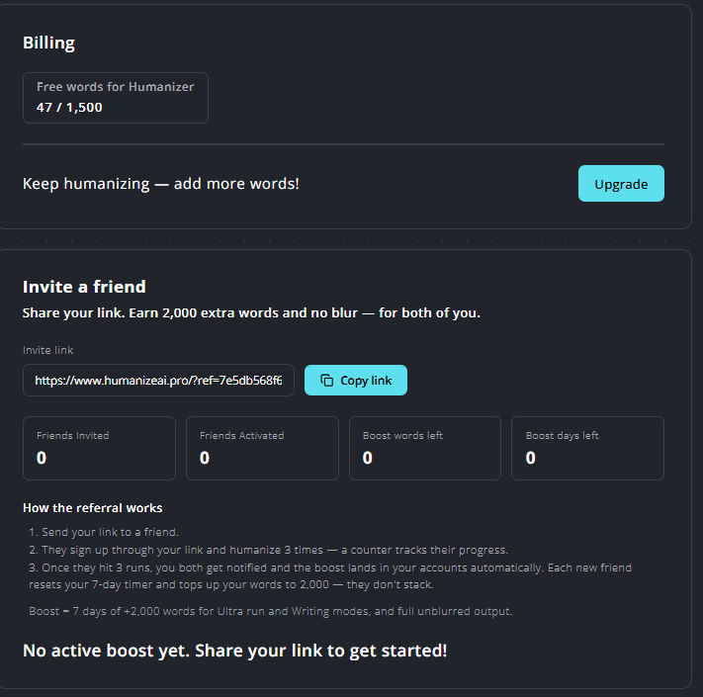Click the Boost words left card

coord(425,448)
